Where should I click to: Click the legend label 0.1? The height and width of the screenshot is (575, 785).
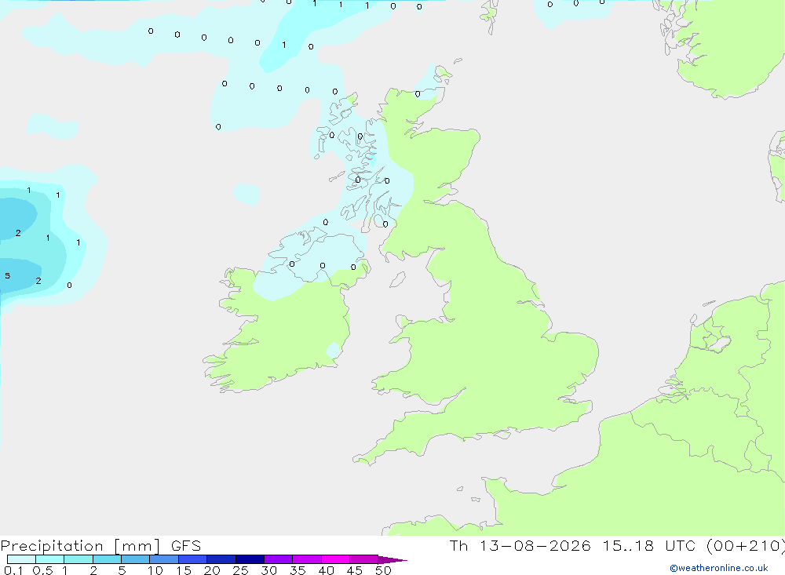tap(13, 570)
